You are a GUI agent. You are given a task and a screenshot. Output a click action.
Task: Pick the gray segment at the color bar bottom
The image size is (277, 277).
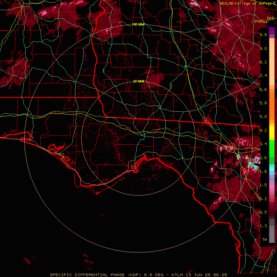coord(272,235)
